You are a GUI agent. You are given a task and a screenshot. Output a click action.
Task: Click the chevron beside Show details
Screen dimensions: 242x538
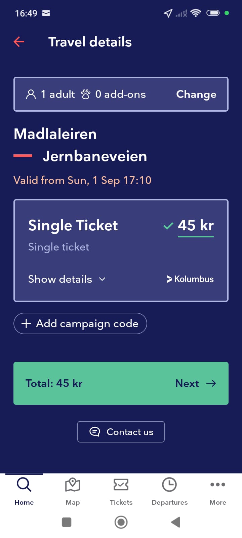102,279
